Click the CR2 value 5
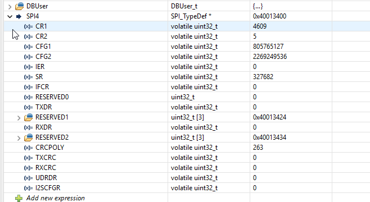The height and width of the screenshot is (202, 370). click(x=255, y=36)
